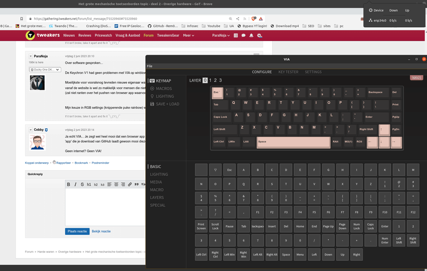Collapse the Cebby post using its triangle
The image size is (427, 271).
[31, 130]
